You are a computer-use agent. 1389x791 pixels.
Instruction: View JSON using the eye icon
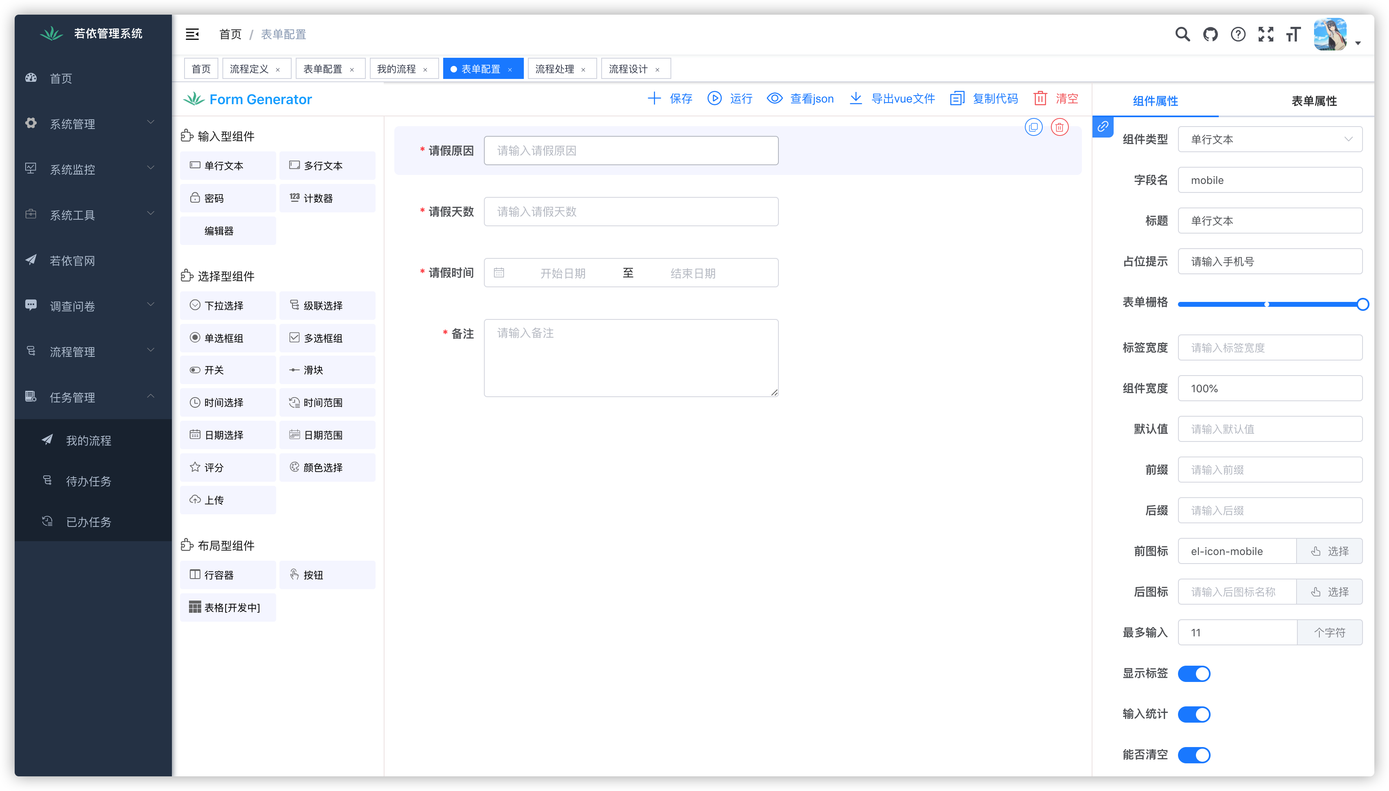pos(774,98)
